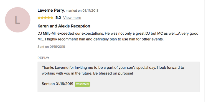Screen dimensions: 206x102
Task: Click the green Validated badge
Action: point(82,84)
